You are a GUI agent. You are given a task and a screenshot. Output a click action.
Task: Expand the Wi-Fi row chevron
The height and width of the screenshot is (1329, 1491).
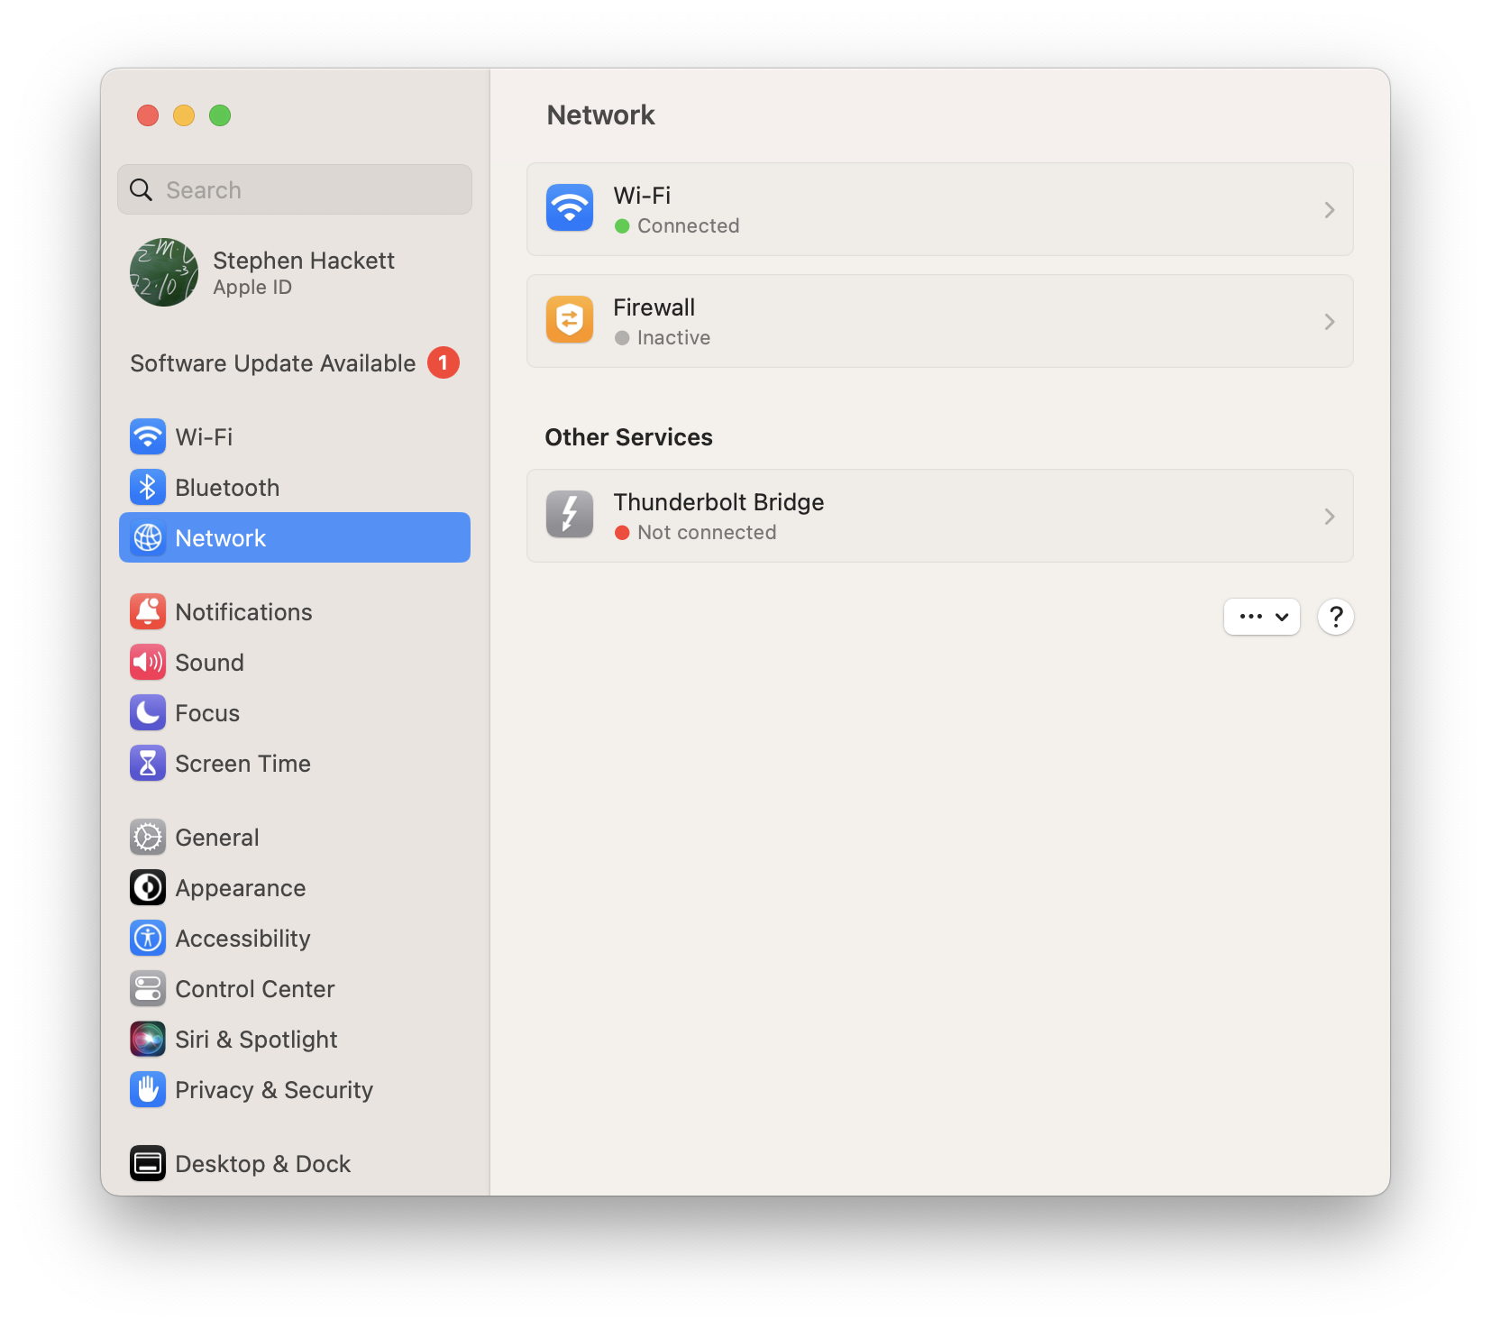pyautogui.click(x=1329, y=210)
